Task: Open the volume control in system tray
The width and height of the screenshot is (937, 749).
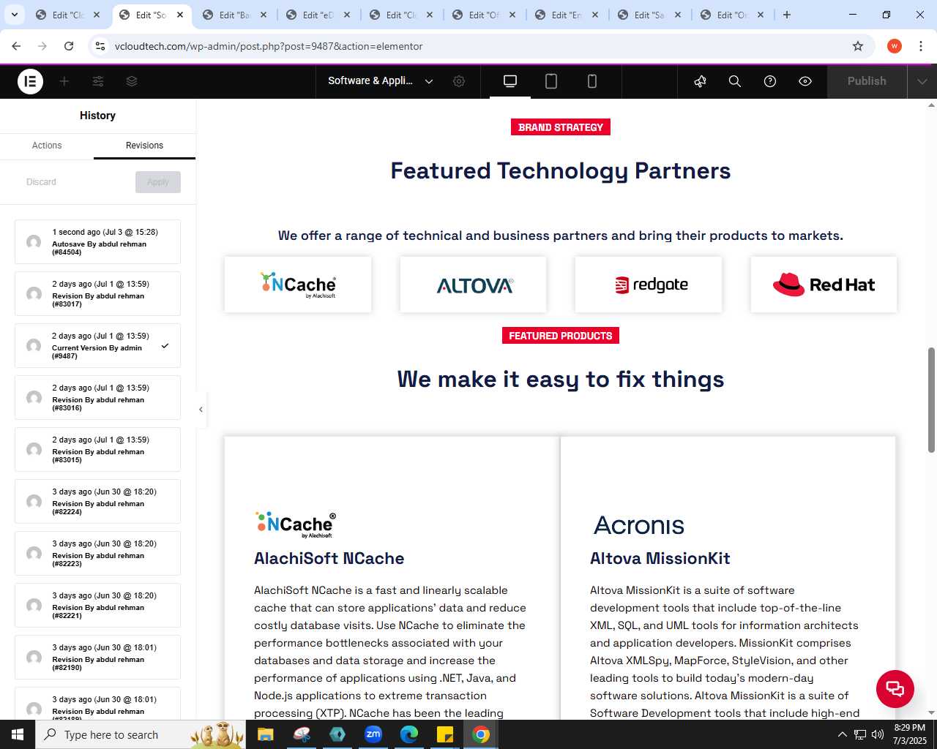Action: click(x=878, y=734)
